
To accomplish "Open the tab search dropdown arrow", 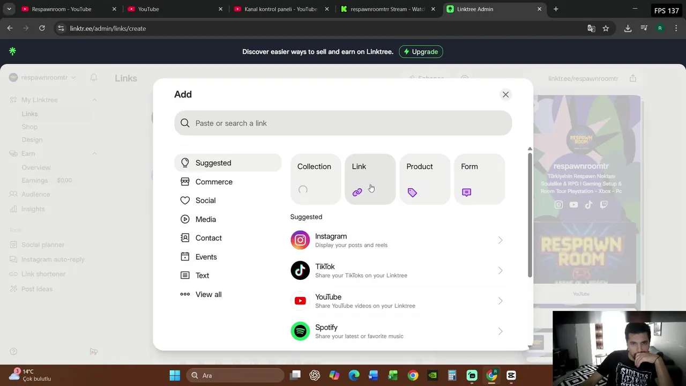I will point(9,9).
